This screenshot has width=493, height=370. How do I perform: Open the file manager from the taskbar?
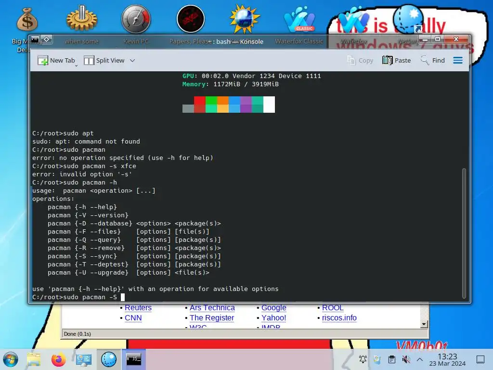tap(34, 359)
